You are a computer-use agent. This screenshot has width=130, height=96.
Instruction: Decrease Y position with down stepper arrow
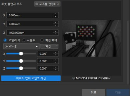(x=56, y=25)
